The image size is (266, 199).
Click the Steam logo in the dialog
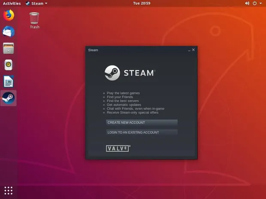click(x=130, y=73)
